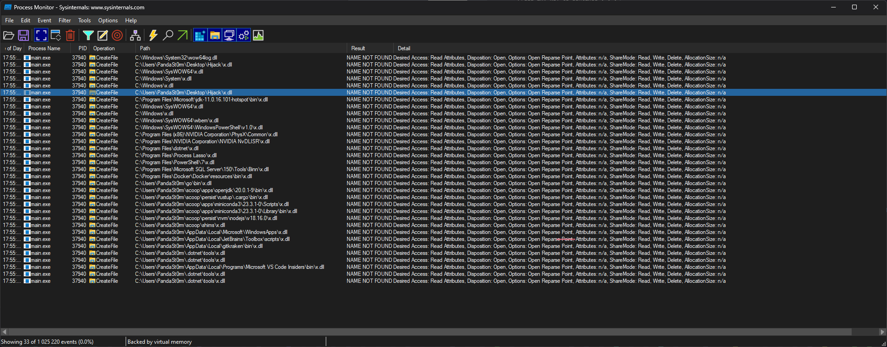The width and height of the screenshot is (887, 347).
Task: Select the NVIDIA PhysX\Common\x.dll row
Action: [x=443, y=134]
